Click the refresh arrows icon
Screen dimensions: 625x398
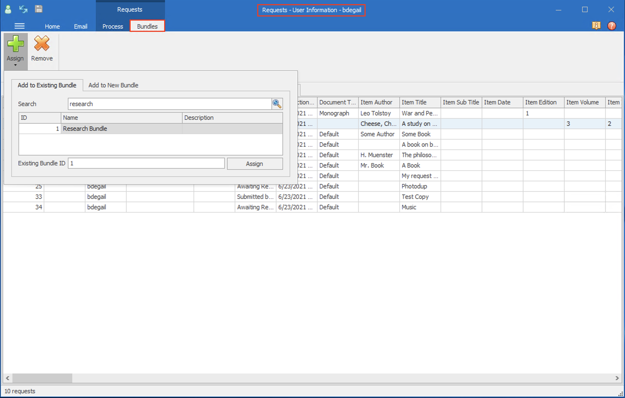23,9
